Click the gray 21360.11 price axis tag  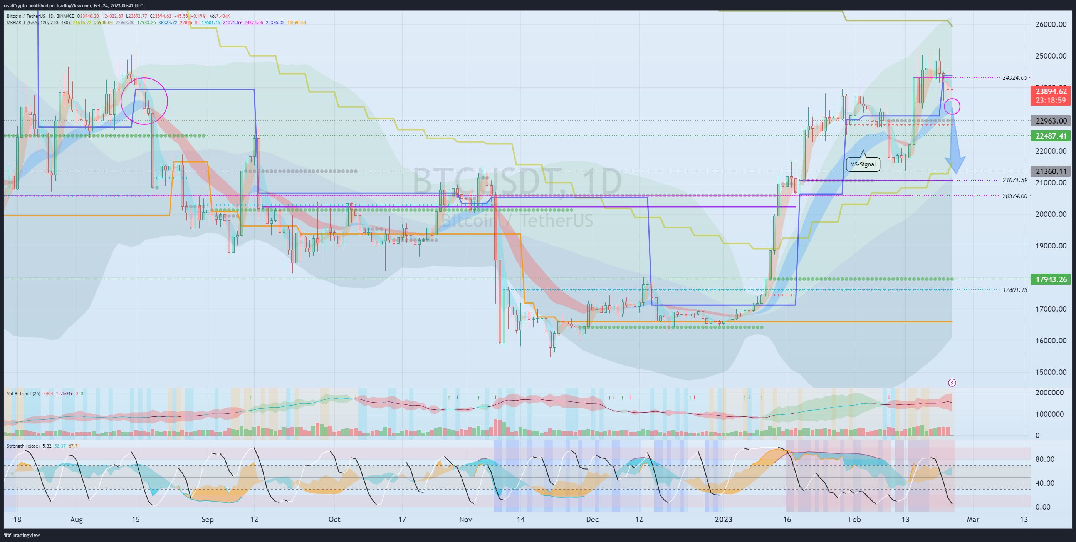click(x=1051, y=171)
